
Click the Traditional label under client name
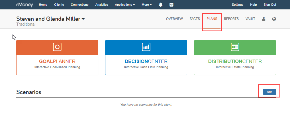26,24
